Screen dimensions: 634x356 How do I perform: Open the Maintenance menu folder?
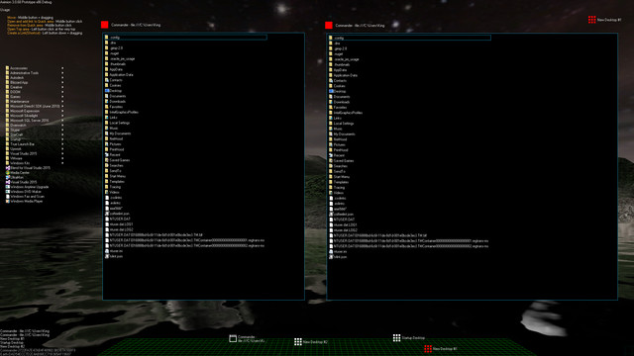[x=18, y=101]
